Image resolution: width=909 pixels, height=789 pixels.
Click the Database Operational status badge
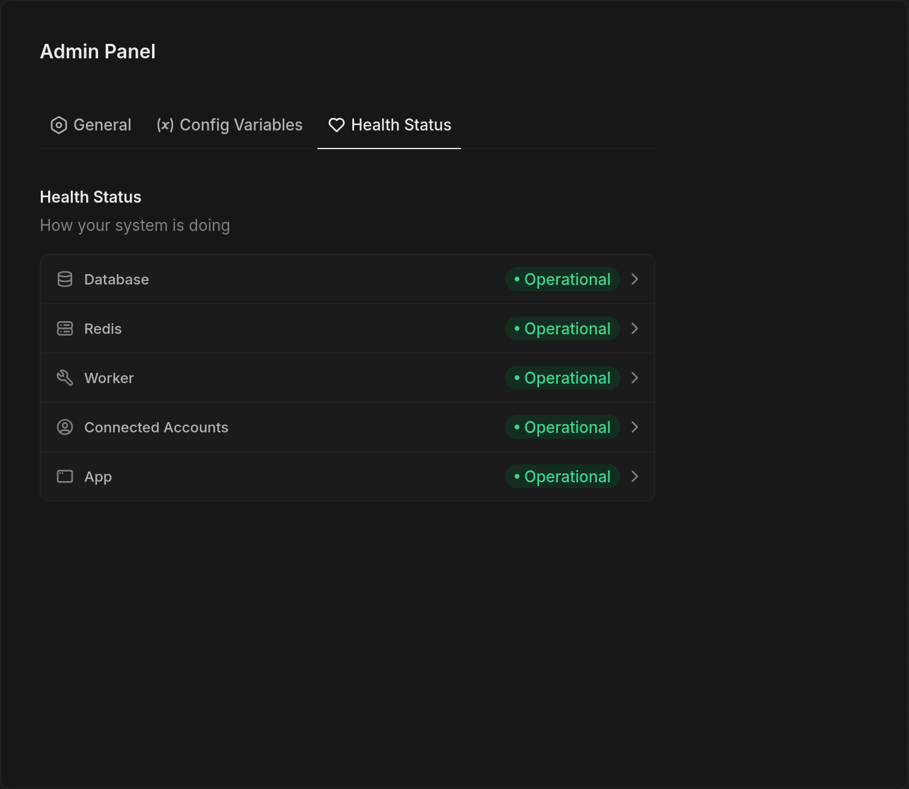(x=563, y=279)
